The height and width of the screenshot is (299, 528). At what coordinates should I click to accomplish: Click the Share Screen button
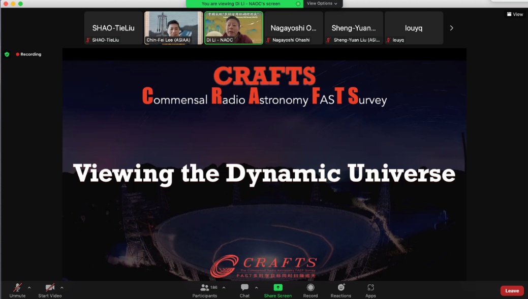[x=278, y=290]
